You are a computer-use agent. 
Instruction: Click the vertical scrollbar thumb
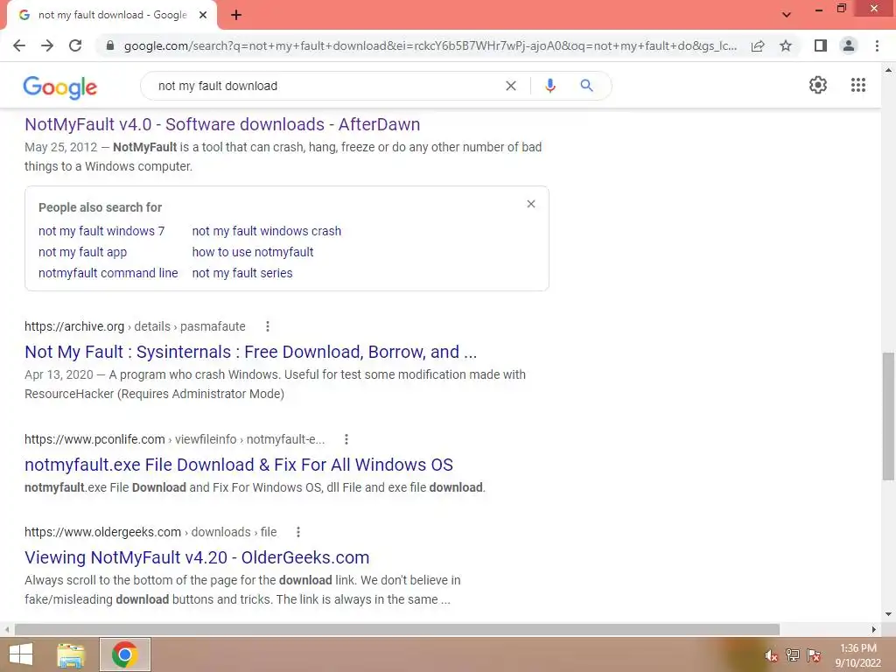(x=888, y=416)
